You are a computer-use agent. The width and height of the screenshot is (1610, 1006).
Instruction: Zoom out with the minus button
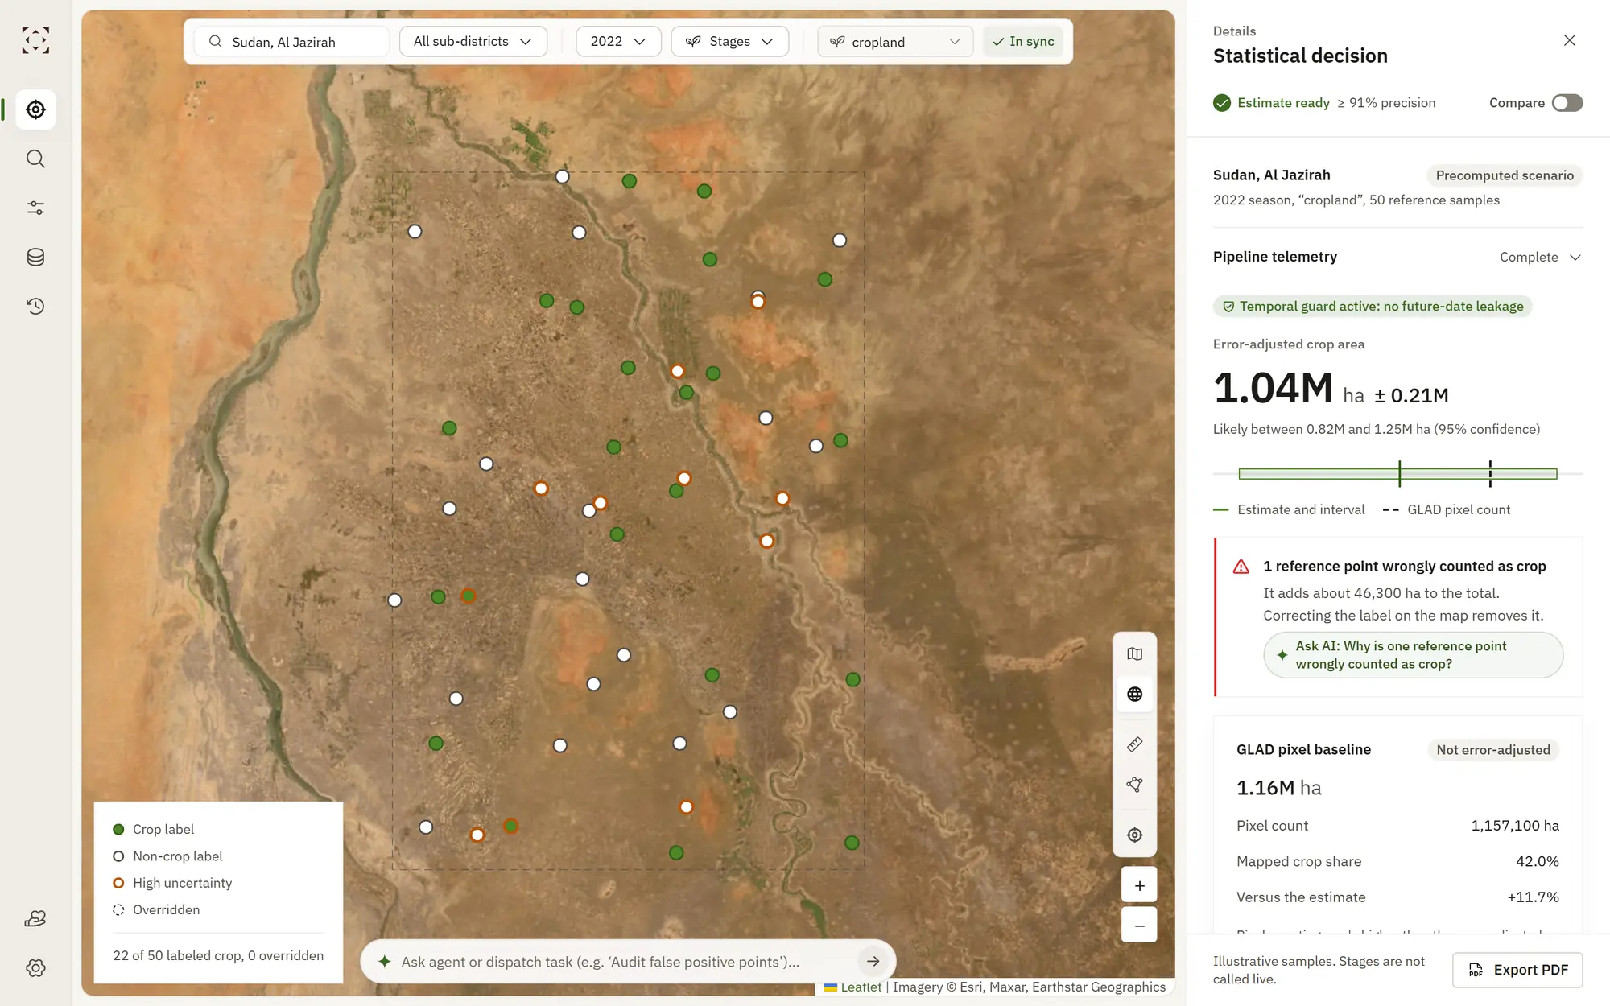1139,925
